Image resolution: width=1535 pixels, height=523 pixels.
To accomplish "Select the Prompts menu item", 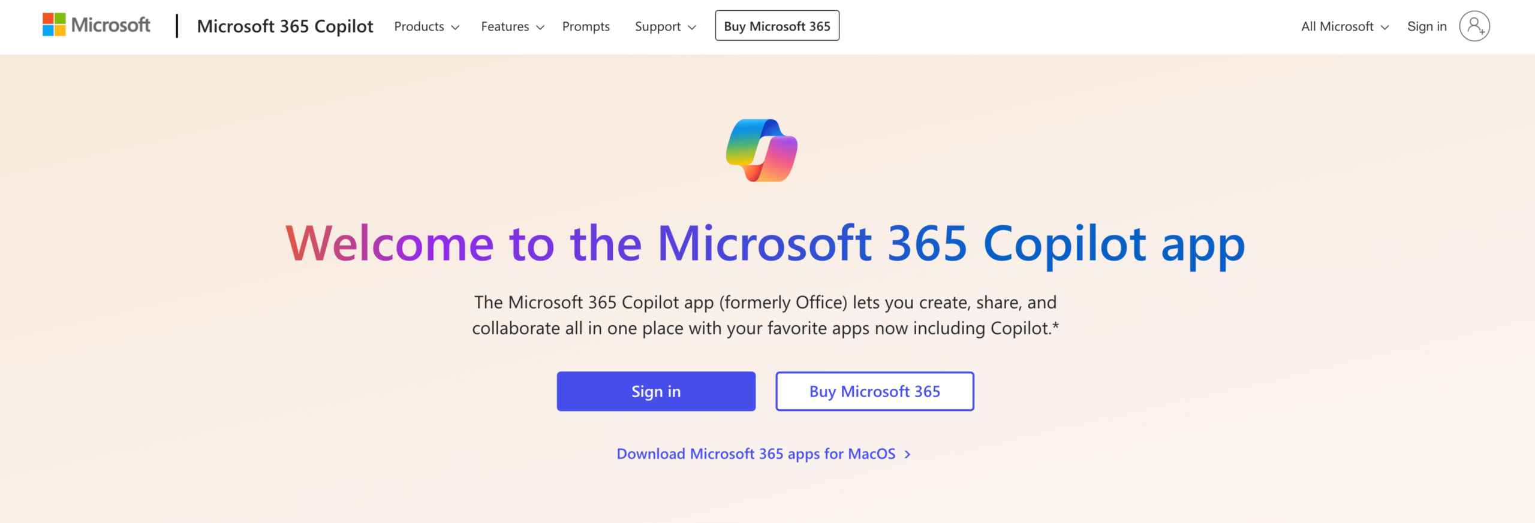I will [586, 26].
